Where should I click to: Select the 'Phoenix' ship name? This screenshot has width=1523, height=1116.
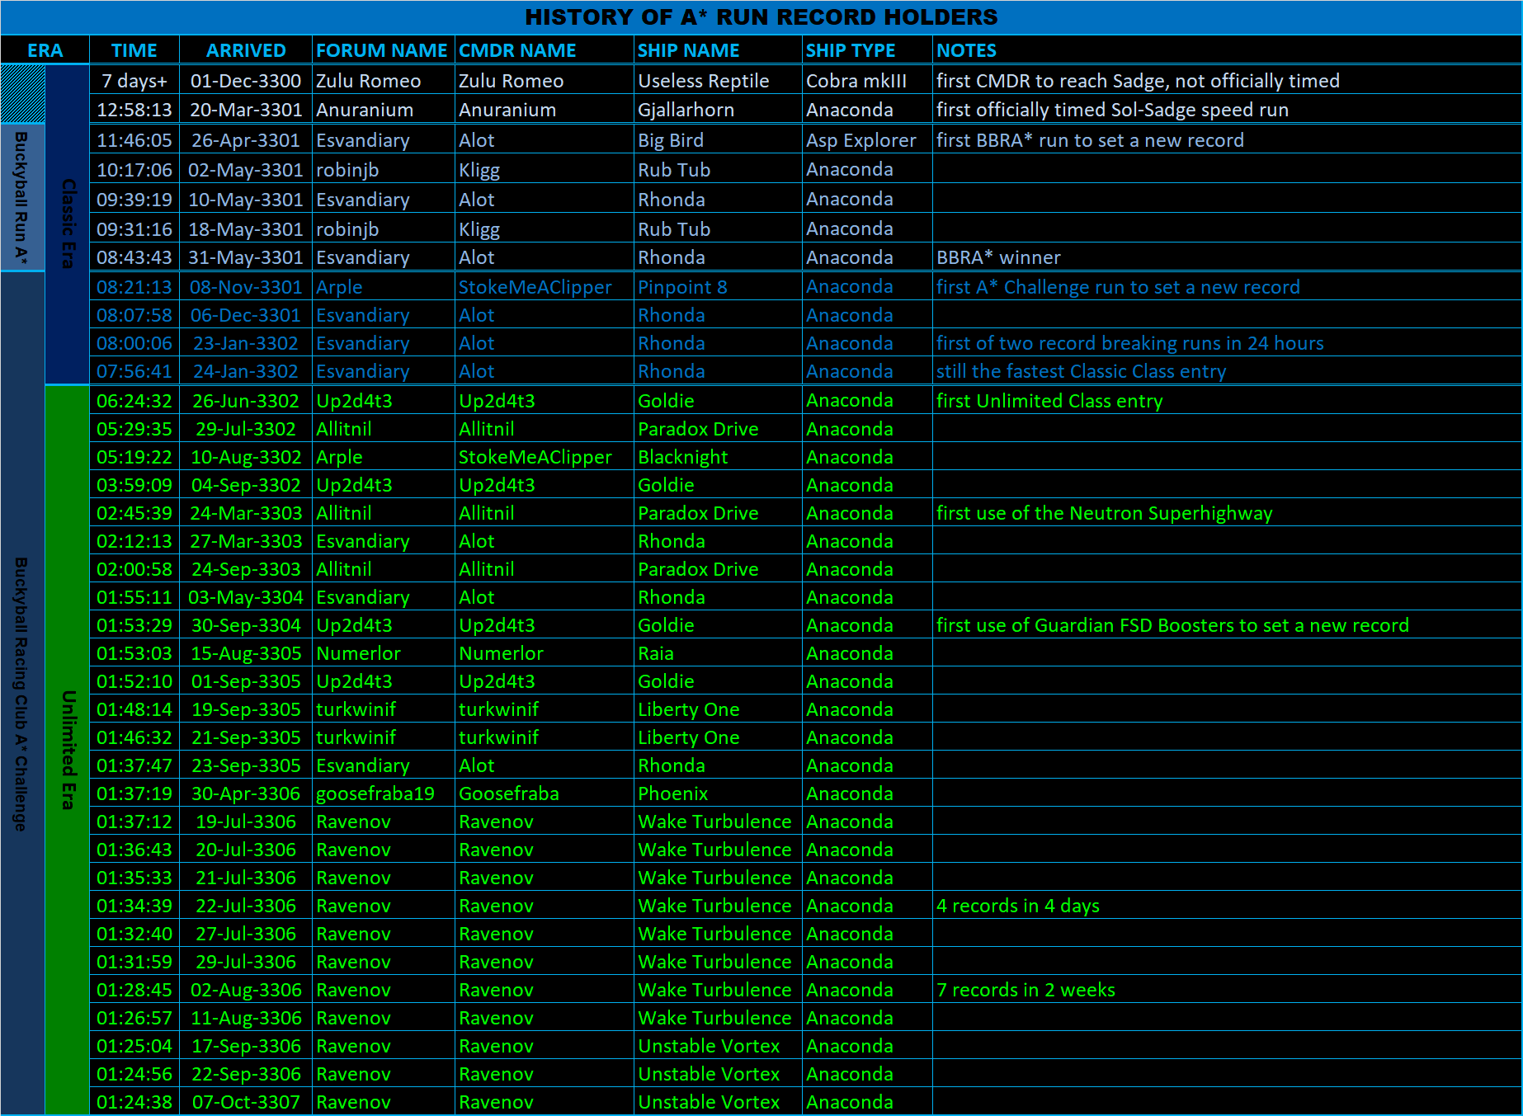click(x=673, y=793)
